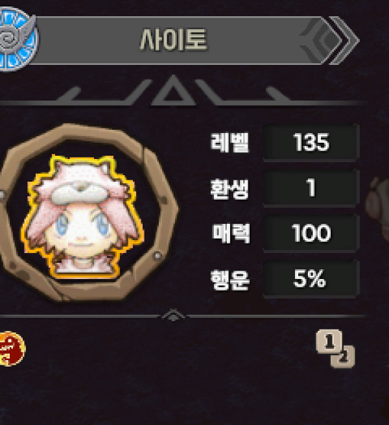This screenshot has height=425, width=389.
Task: Click the 매력 label
Action: click(231, 234)
